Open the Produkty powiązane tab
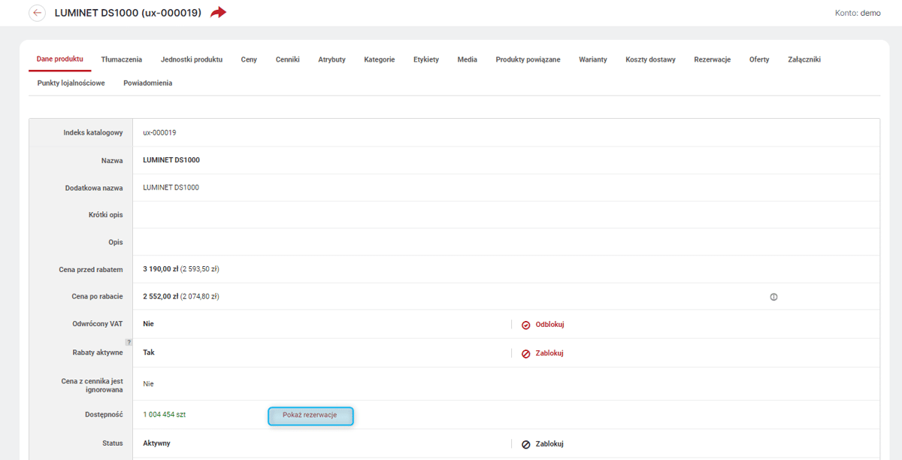This screenshot has height=460, width=902. click(x=528, y=59)
